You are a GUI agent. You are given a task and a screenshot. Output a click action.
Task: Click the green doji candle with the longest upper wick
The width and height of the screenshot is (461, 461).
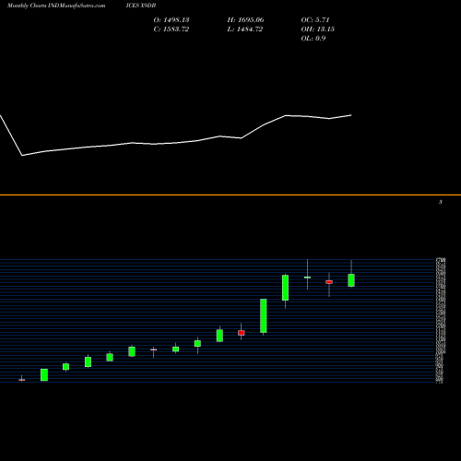point(307,278)
